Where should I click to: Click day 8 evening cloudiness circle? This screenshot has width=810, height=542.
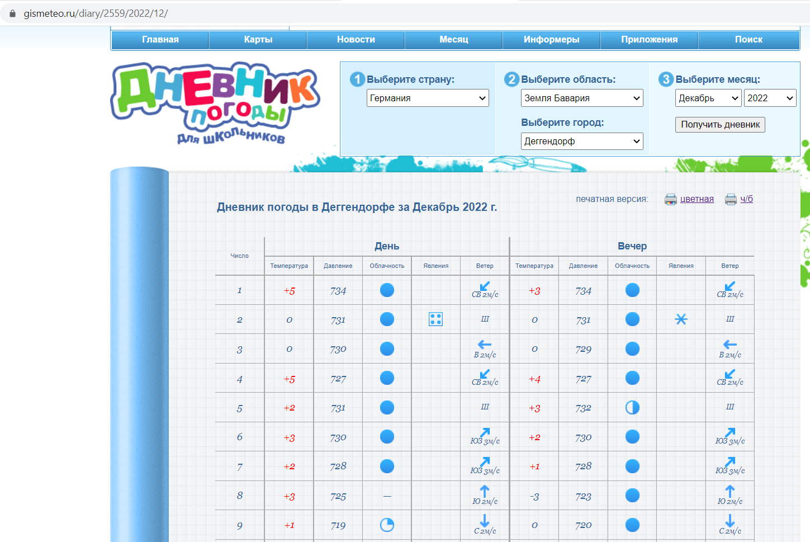pyautogui.click(x=632, y=495)
